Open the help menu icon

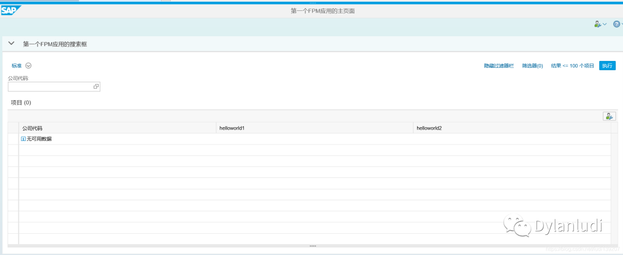pos(617,24)
